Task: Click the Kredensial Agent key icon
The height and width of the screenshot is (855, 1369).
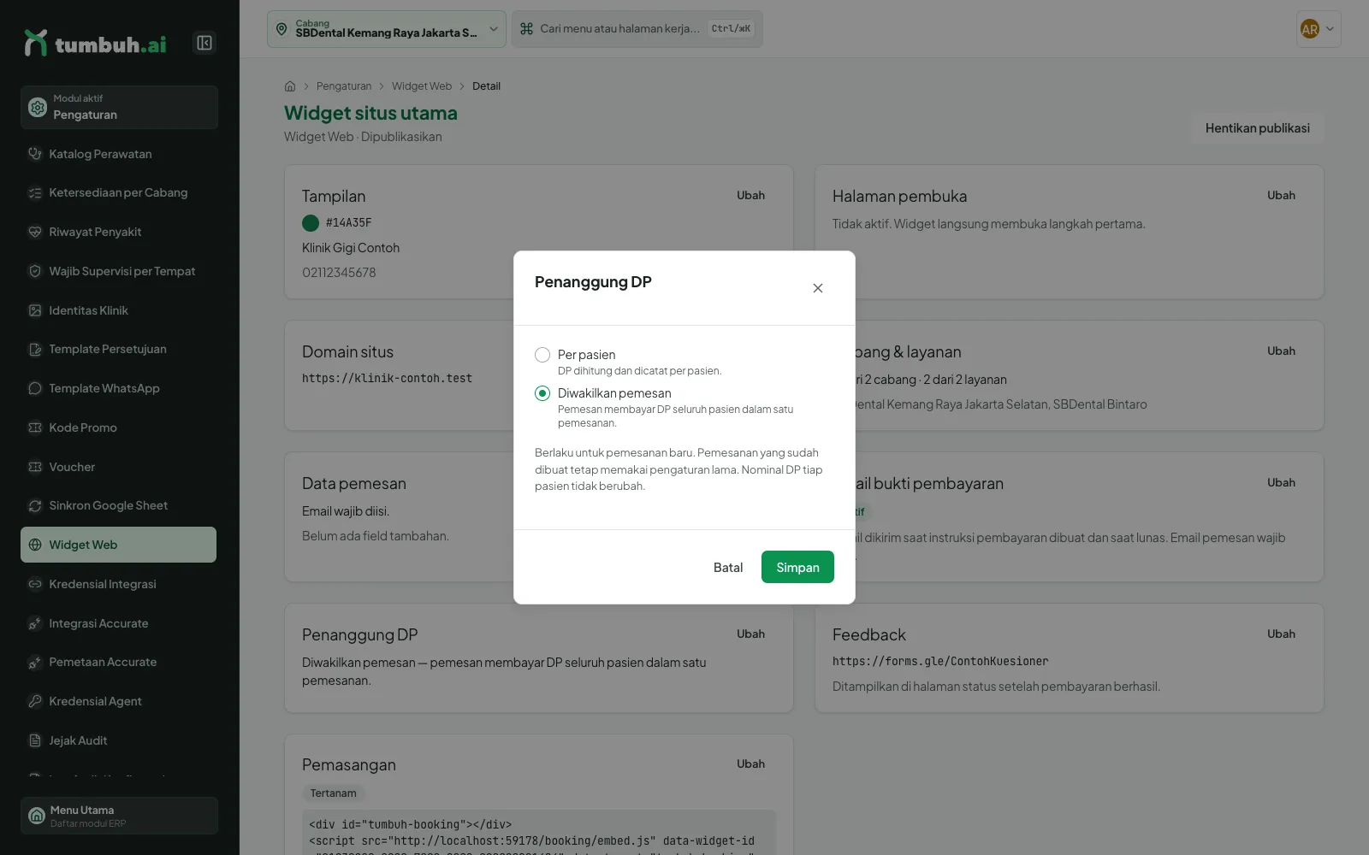Action: pos(35,701)
